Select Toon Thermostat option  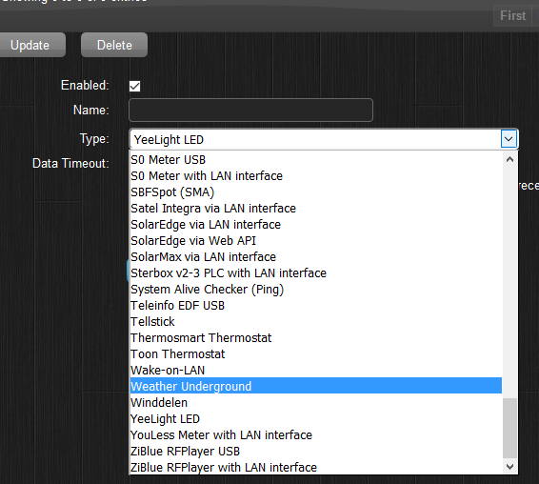pyautogui.click(x=315, y=354)
